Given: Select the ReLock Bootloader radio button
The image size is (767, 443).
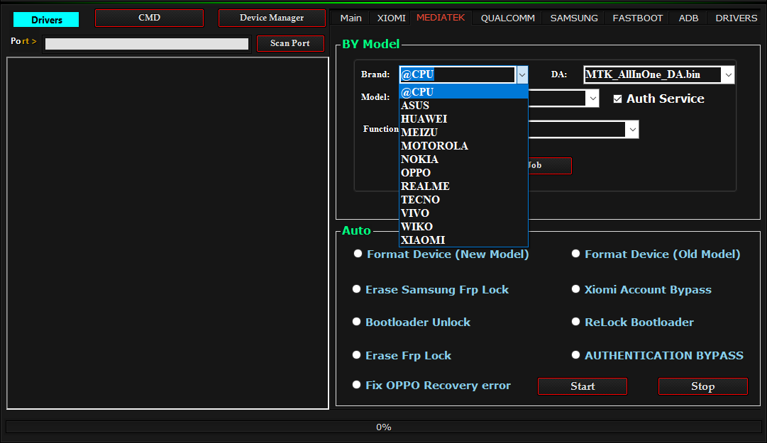Looking at the screenshot, I should point(575,321).
